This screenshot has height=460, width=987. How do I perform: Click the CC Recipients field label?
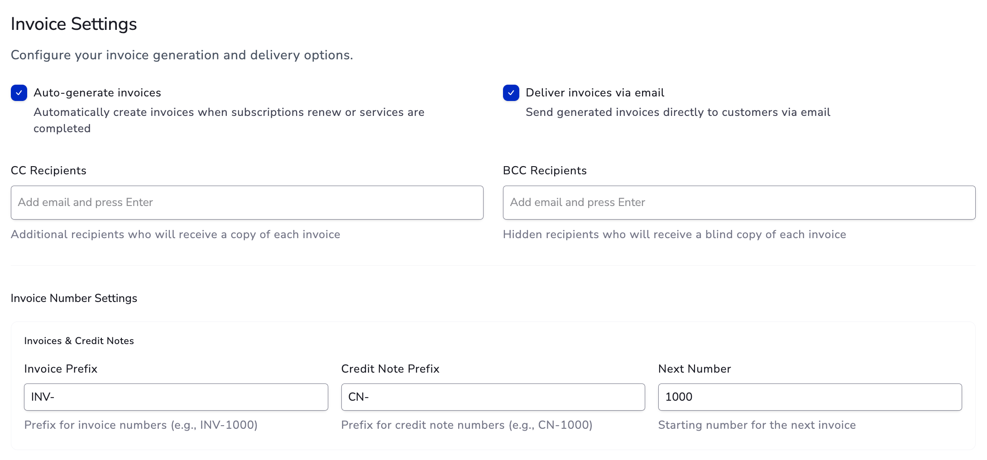pos(48,171)
